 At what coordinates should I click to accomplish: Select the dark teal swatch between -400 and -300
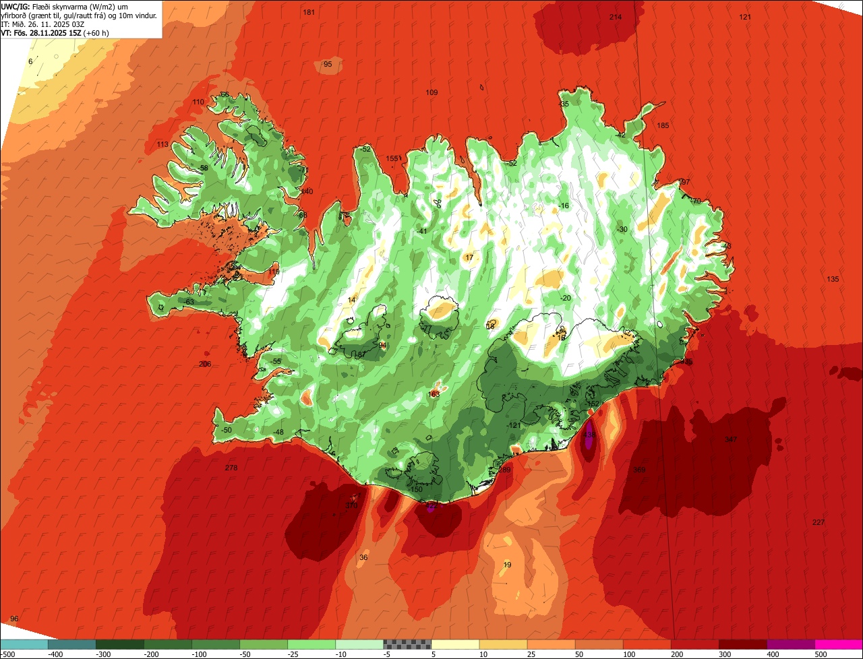point(72,645)
